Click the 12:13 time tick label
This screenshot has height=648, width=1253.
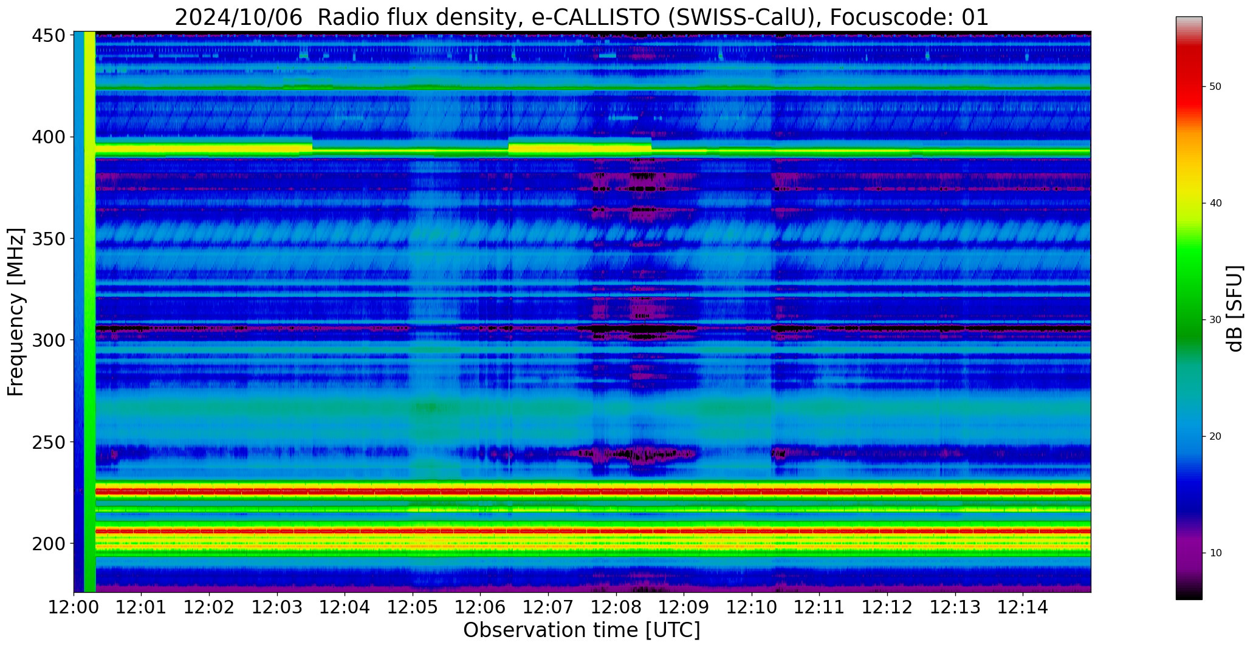[x=955, y=607]
